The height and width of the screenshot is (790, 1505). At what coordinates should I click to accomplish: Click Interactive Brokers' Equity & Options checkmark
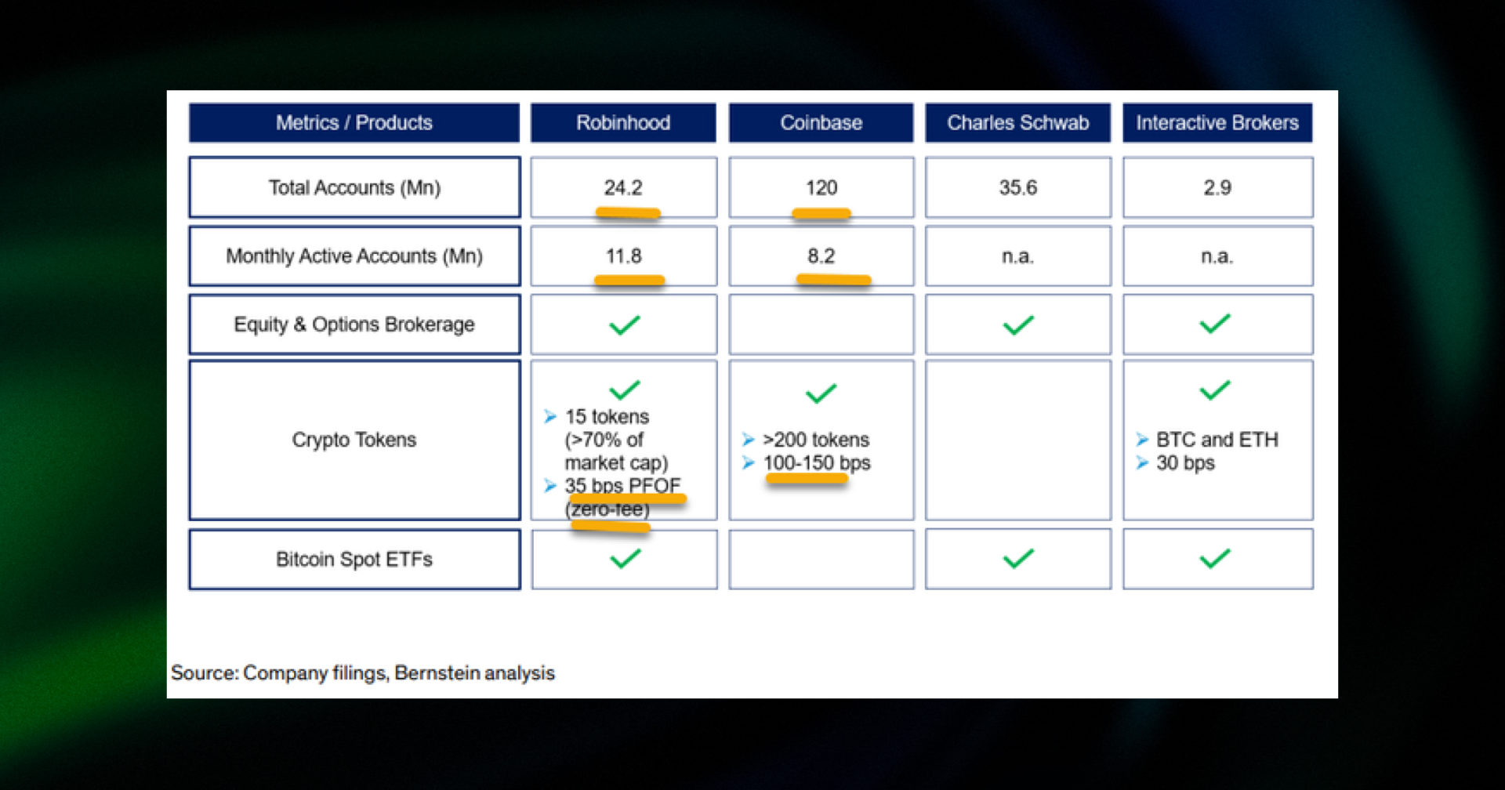[1215, 324]
